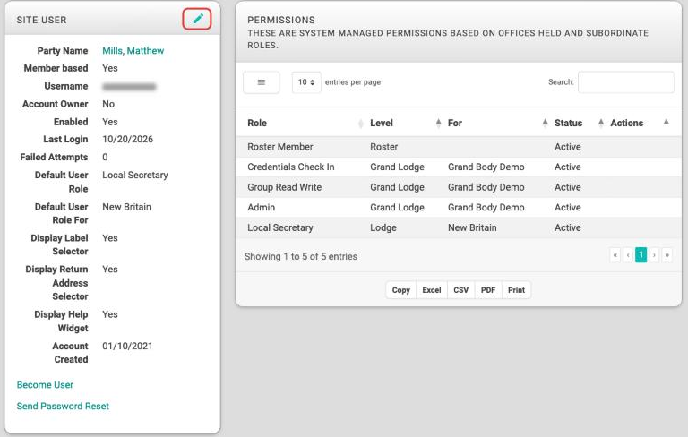The width and height of the screenshot is (688, 437).
Task: Click the Showing 1 to 5 of 5 entries text
Action: point(301,257)
